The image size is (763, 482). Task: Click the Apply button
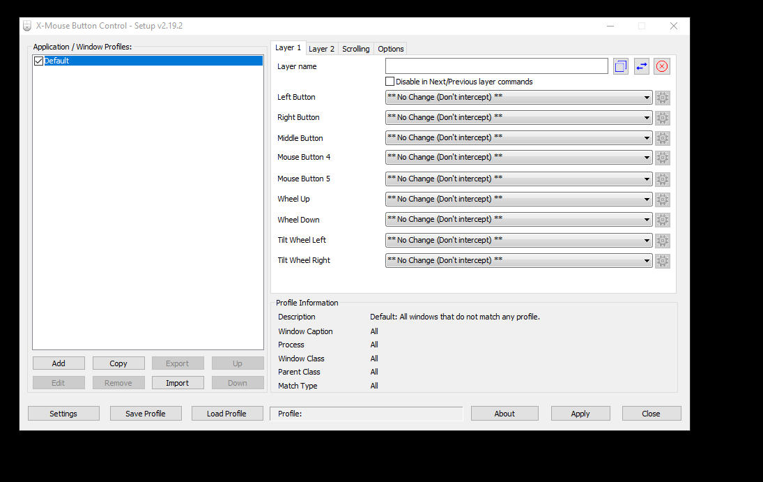coord(580,414)
